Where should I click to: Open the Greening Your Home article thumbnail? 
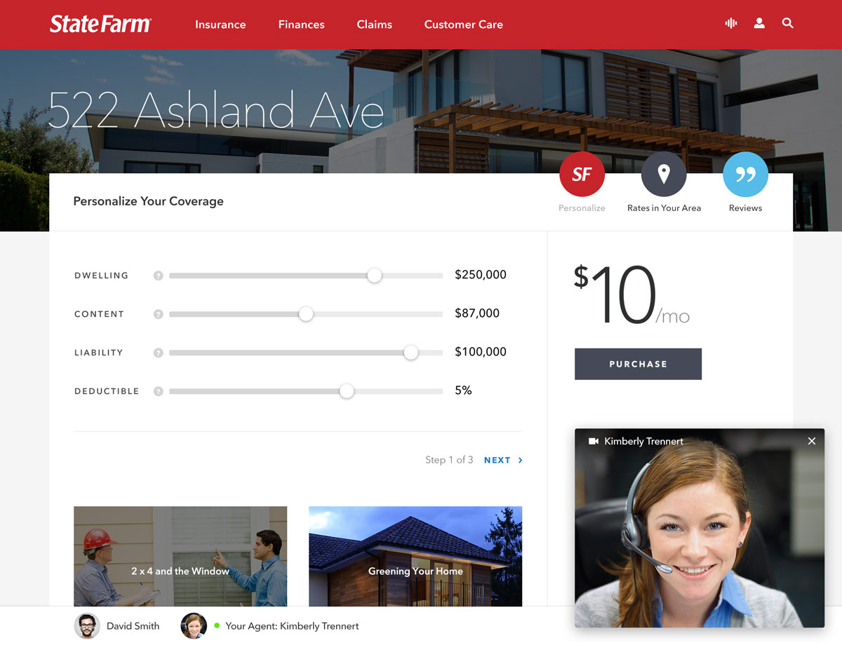(x=415, y=557)
